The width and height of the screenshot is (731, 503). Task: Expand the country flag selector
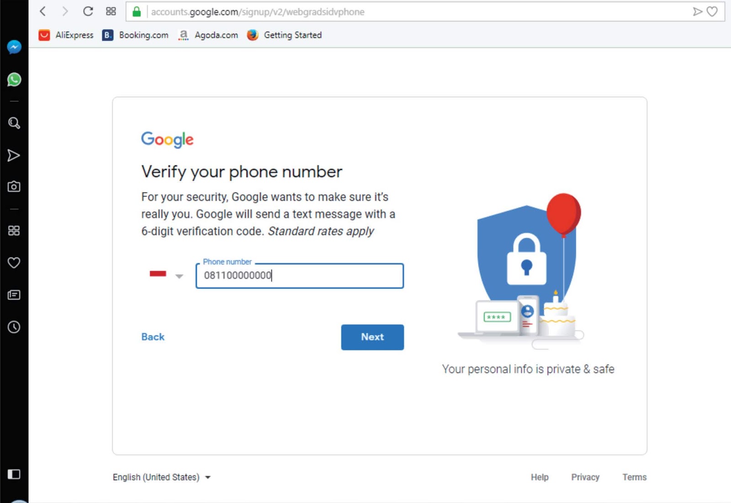point(166,275)
